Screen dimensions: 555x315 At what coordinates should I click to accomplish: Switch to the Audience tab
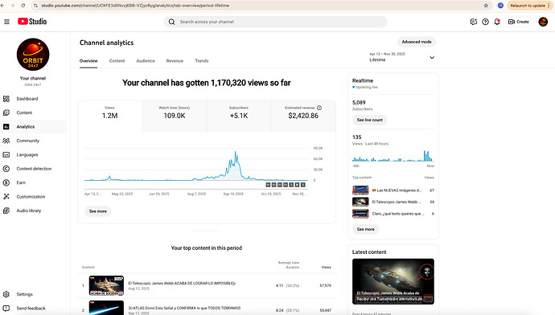point(146,61)
